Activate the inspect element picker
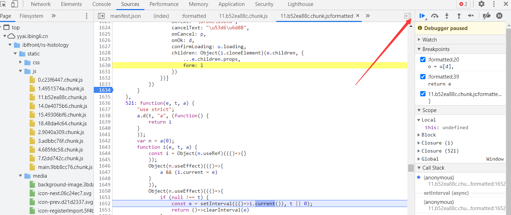Image resolution: width=511 pixels, height=215 pixels. click(x=3, y=4)
